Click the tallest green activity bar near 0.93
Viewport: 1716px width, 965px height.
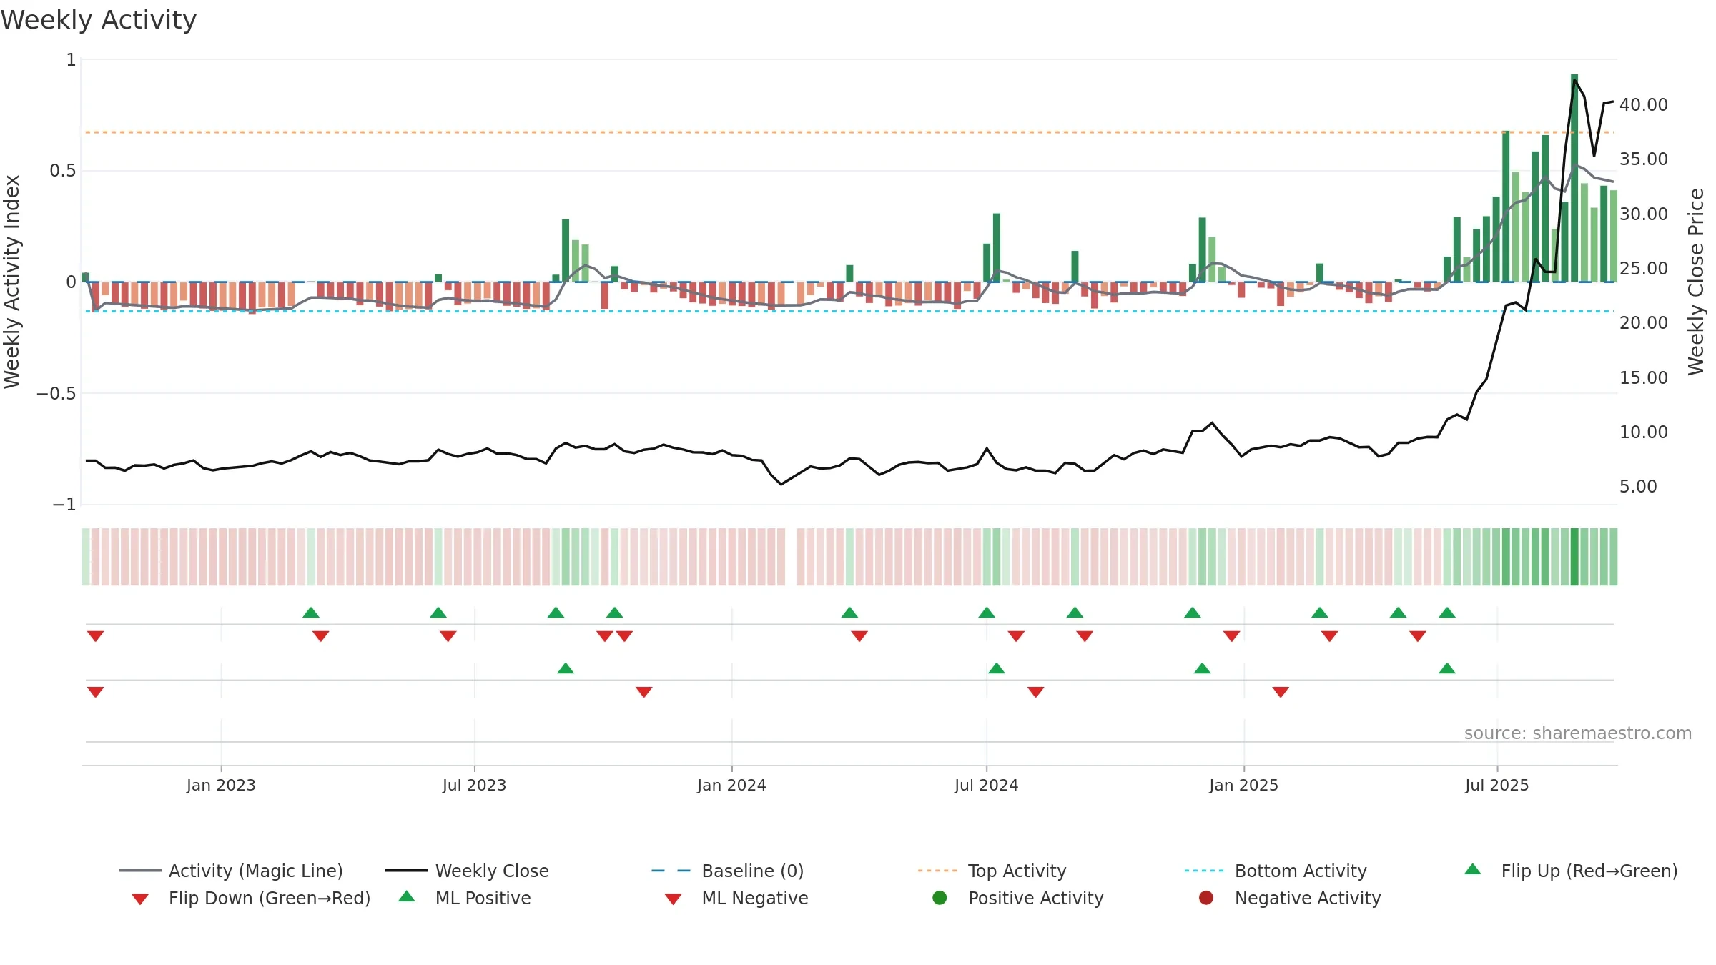point(1574,178)
